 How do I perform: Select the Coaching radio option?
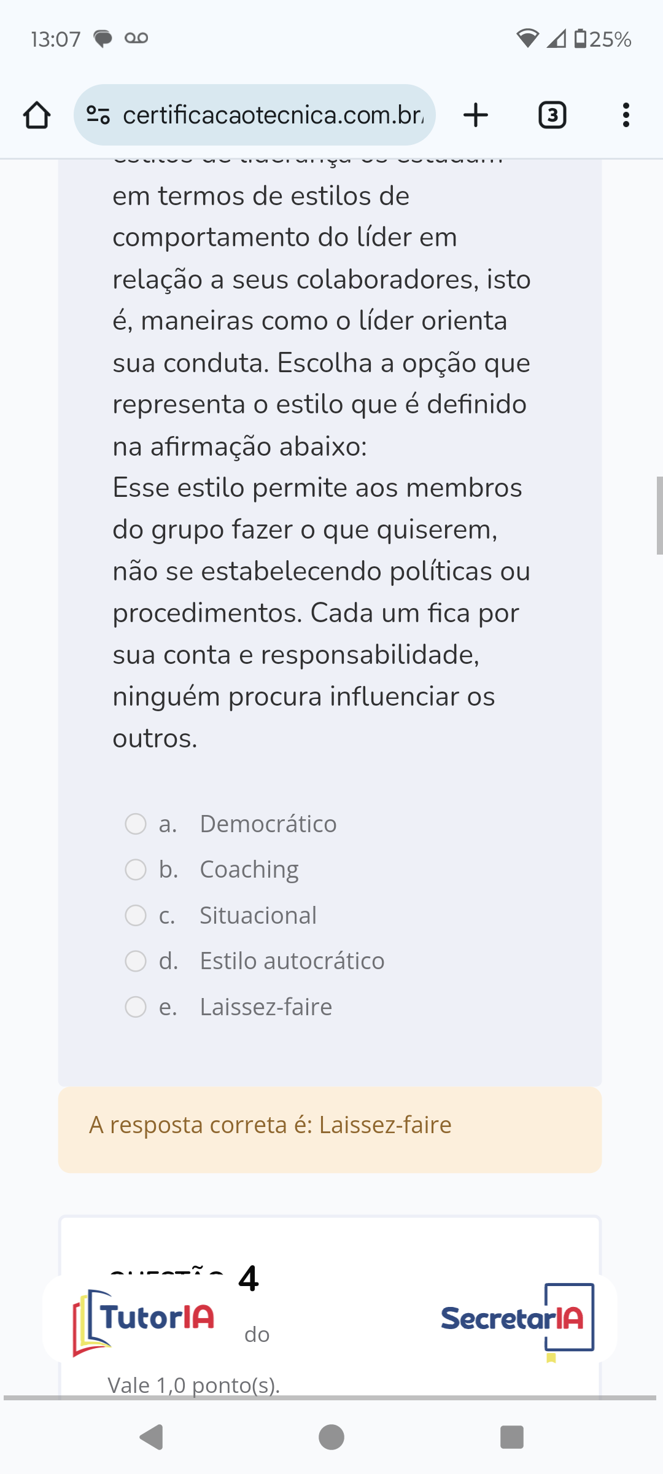click(x=136, y=869)
